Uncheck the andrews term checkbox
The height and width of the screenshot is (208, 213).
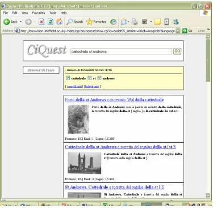point(99,78)
